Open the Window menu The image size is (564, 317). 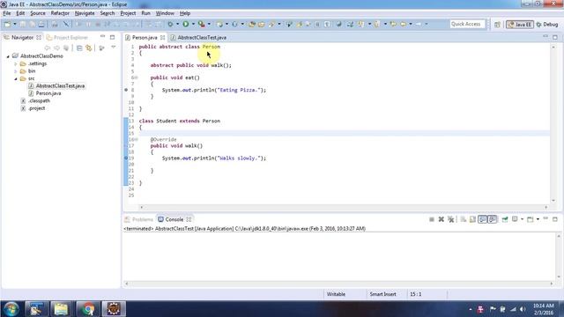[165, 13]
